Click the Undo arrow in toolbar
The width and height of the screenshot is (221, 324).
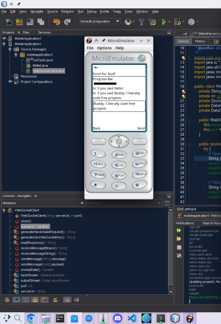coord(57,22)
